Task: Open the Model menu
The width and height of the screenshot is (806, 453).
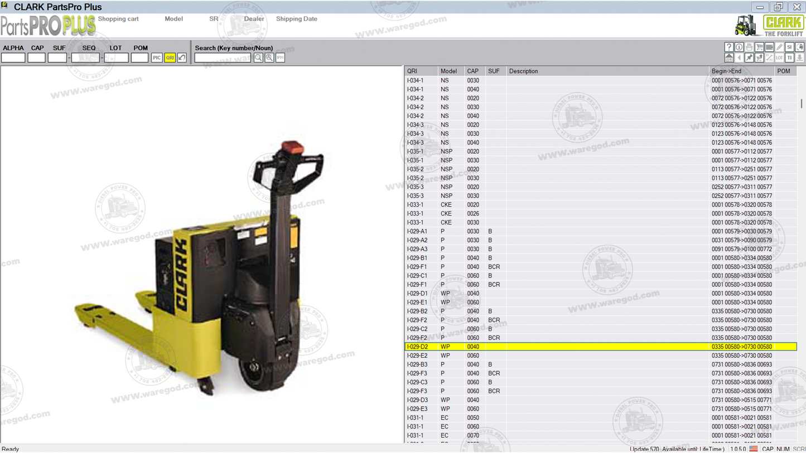Action: pos(173,18)
